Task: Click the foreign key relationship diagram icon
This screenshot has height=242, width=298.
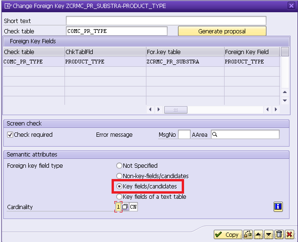Action: (x=248, y=234)
